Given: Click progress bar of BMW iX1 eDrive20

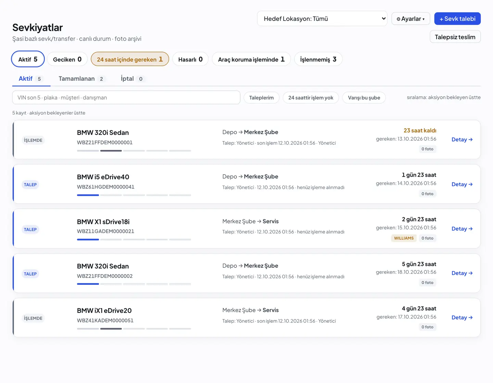Looking at the screenshot, I should (x=134, y=329).
